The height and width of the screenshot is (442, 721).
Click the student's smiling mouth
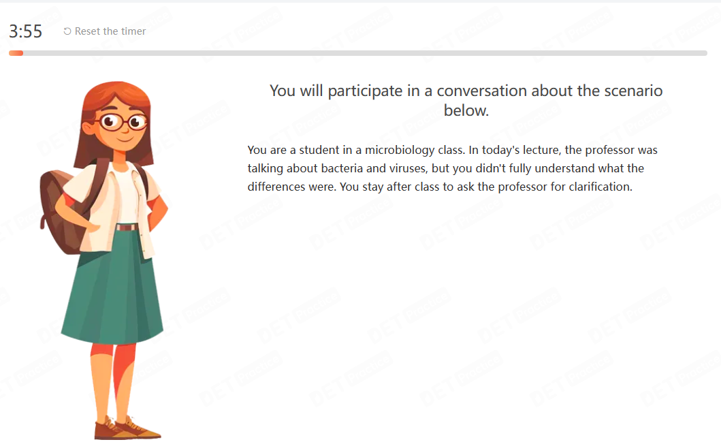pos(124,138)
